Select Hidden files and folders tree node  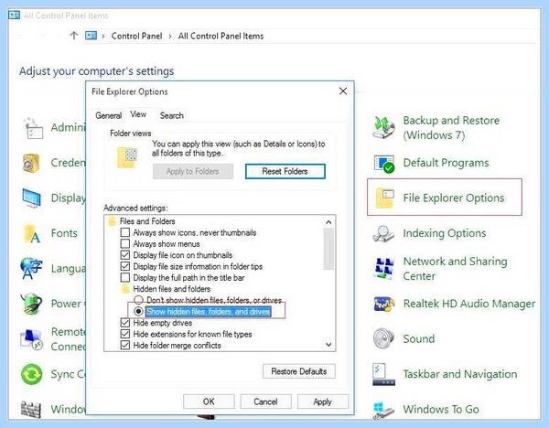coord(172,289)
